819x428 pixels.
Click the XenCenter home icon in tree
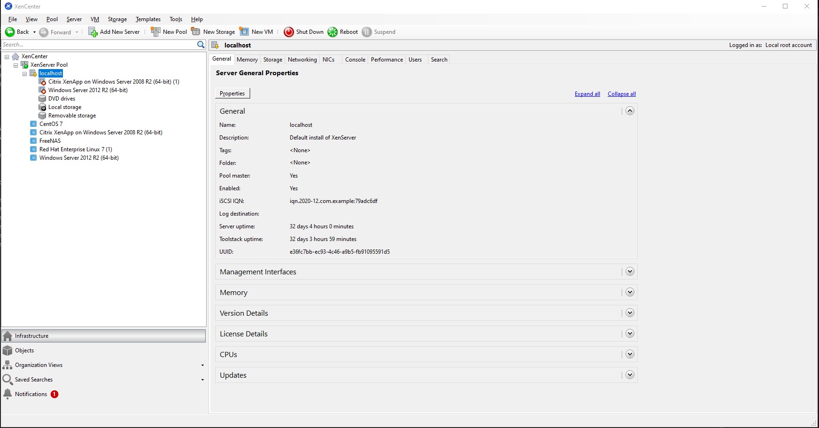15,56
